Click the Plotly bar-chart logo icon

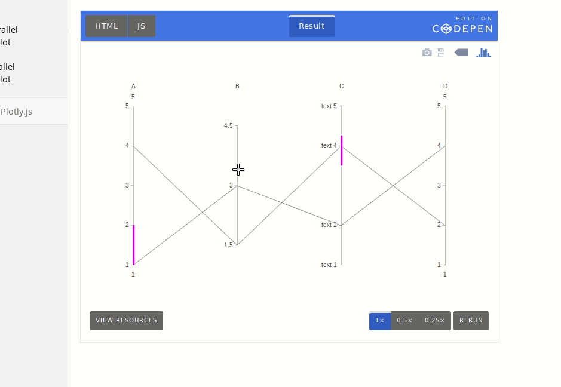pyautogui.click(x=483, y=53)
